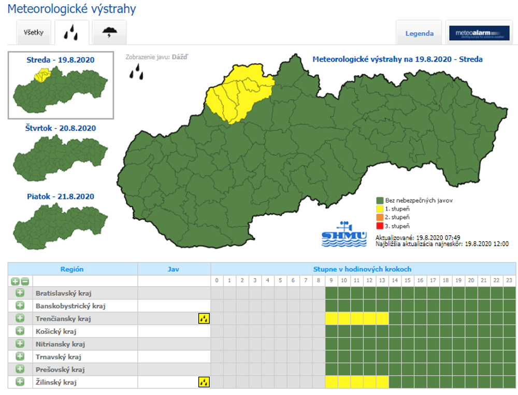Image resolution: width=518 pixels, height=395 pixels.
Task: Select the rain warnings tab icon
Action: click(71, 33)
